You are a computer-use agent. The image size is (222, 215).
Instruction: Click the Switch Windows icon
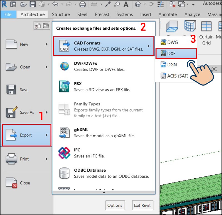(x=181, y=4)
